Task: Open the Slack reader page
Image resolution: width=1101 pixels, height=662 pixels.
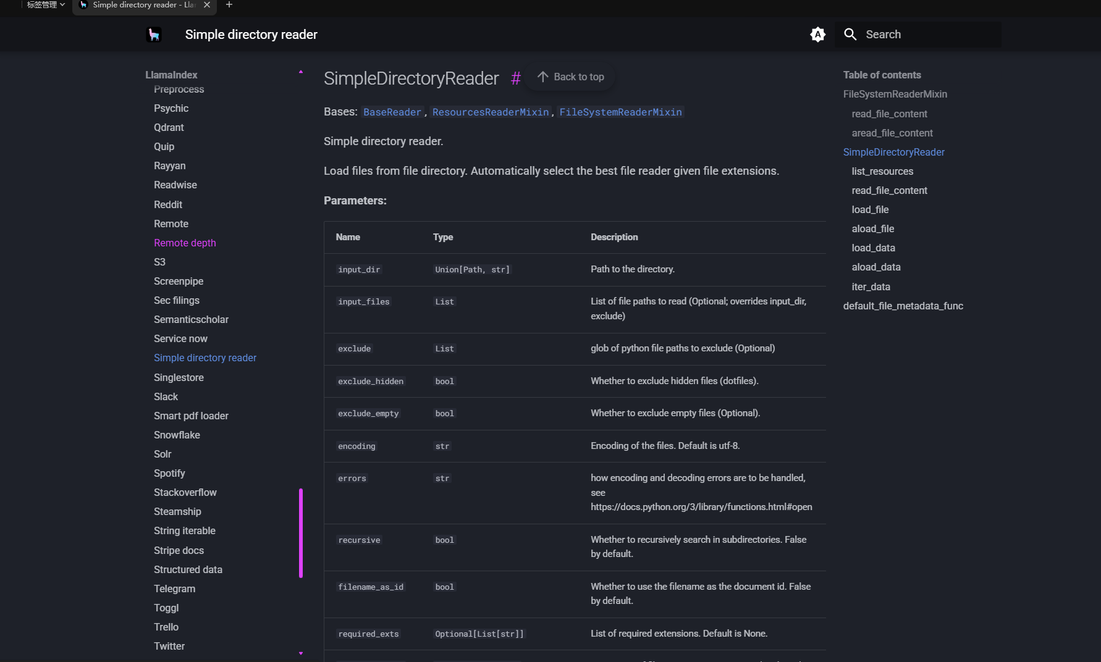Action: (166, 396)
